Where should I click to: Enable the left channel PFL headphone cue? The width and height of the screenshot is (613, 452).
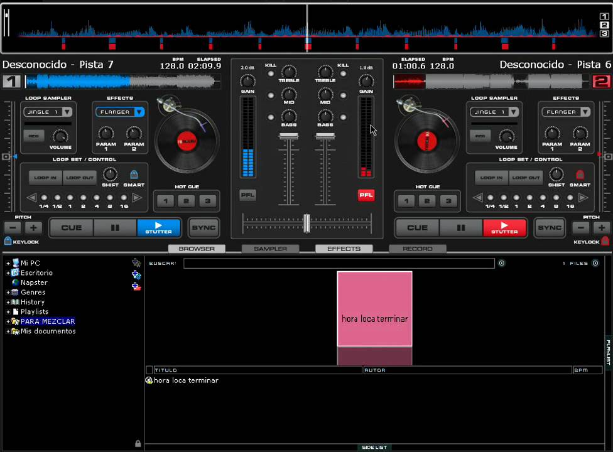point(247,195)
